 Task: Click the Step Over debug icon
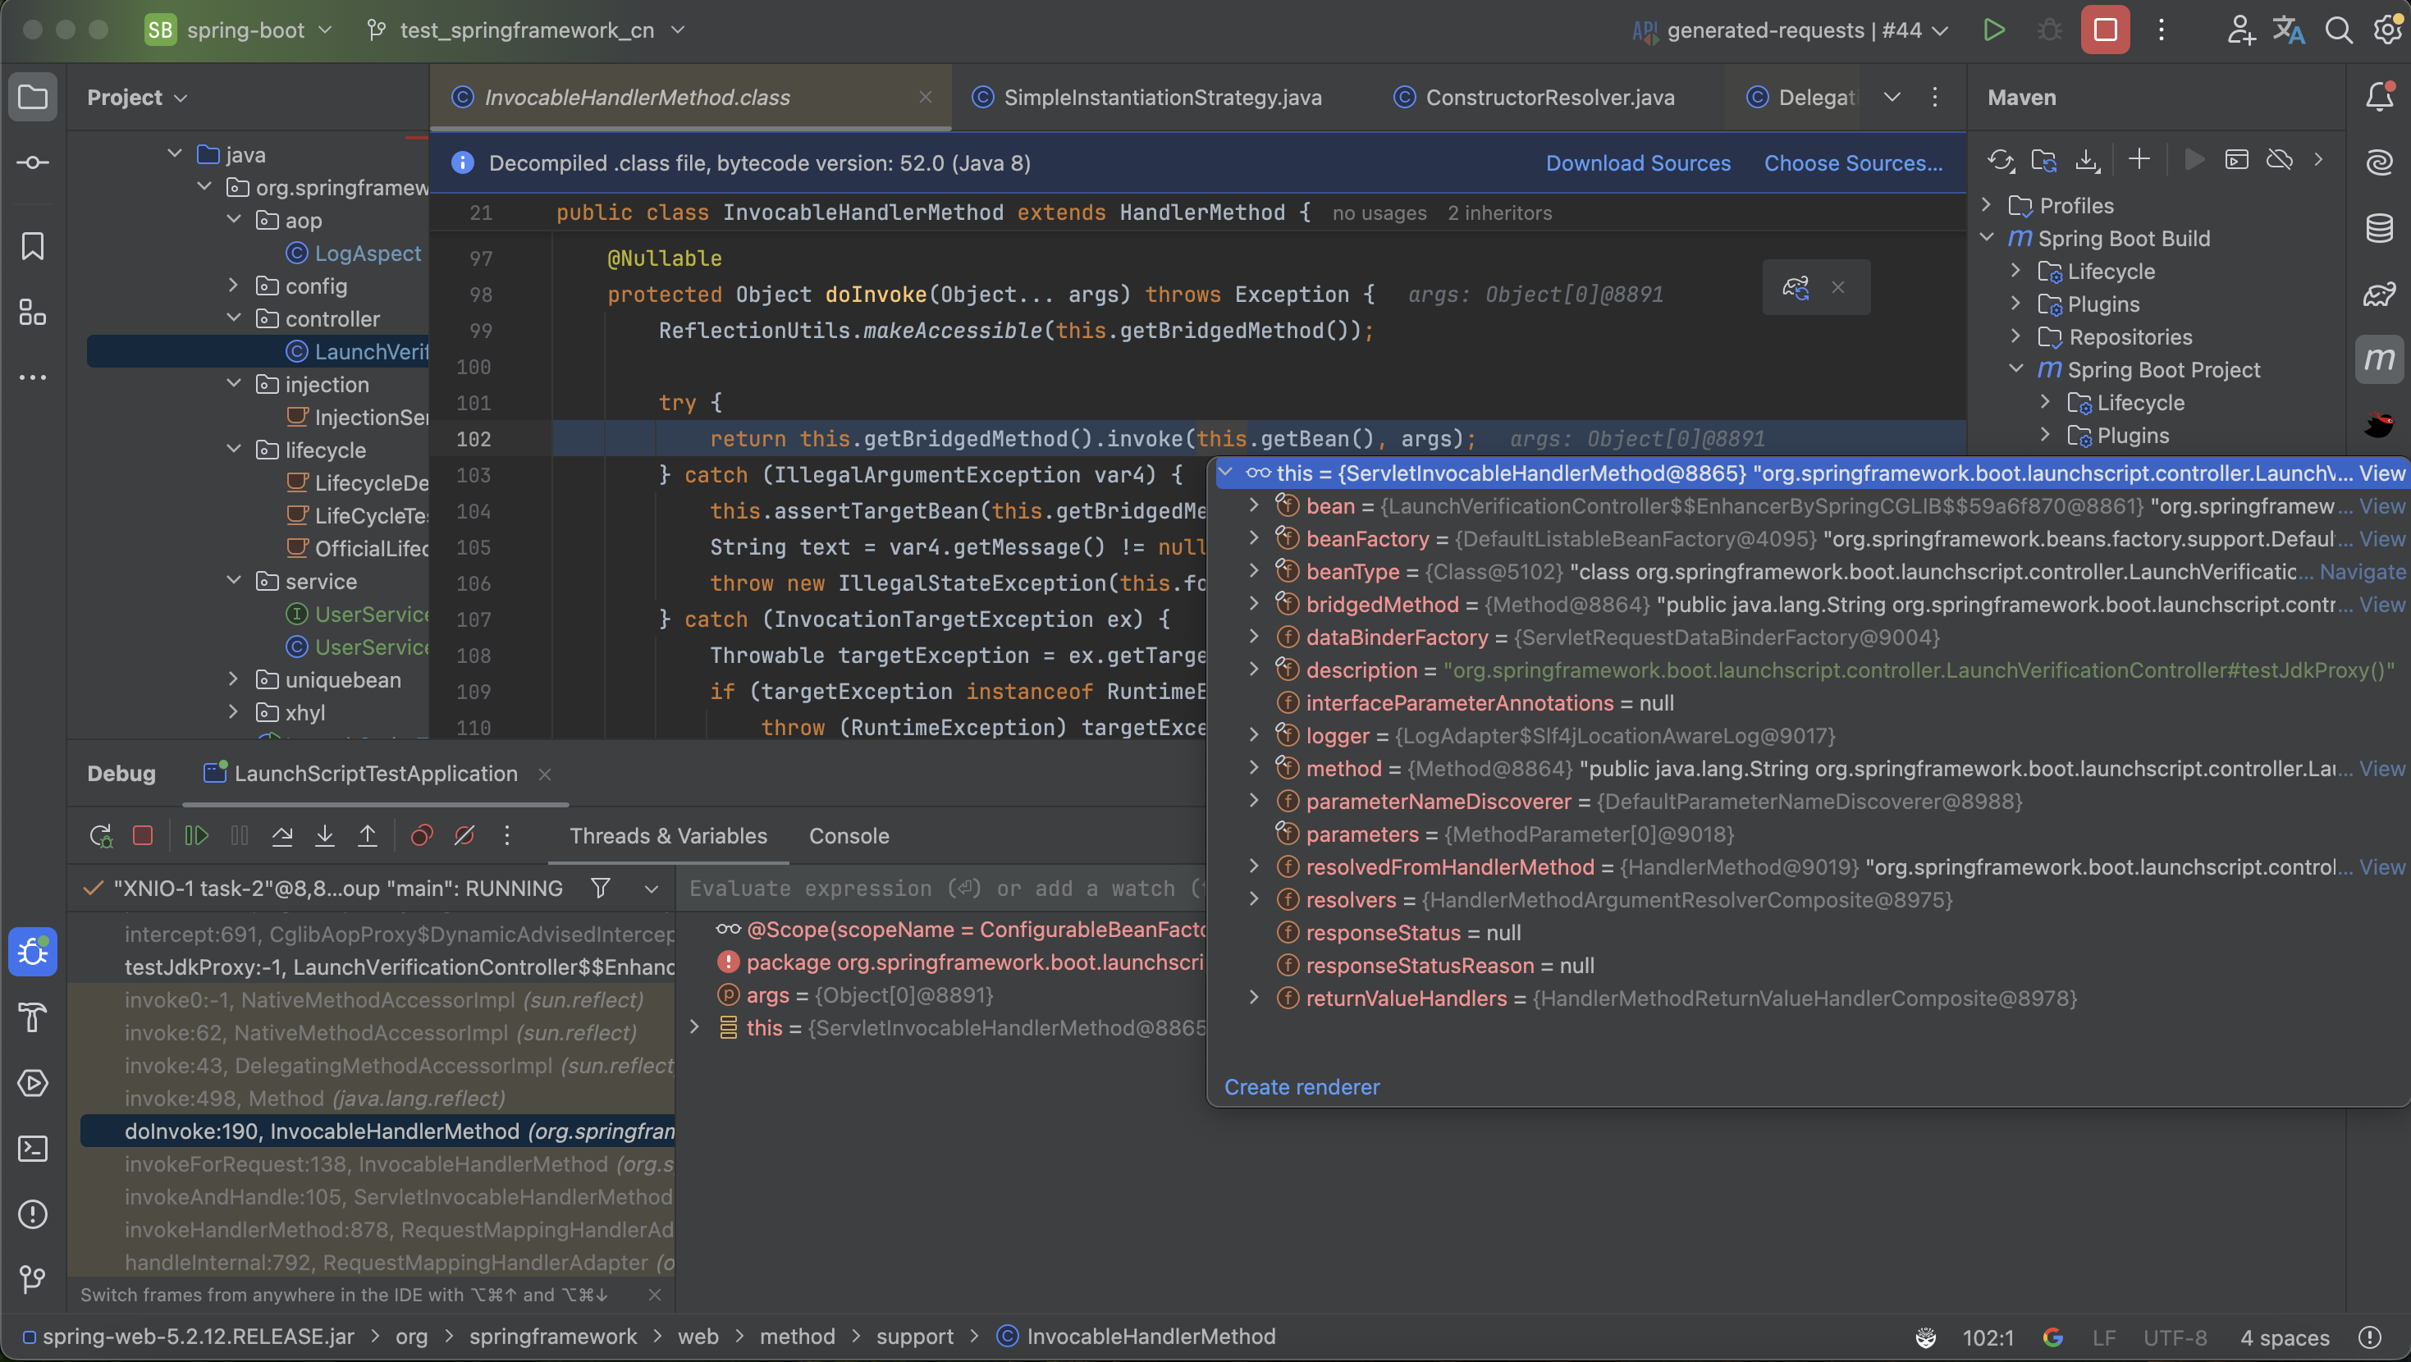click(x=281, y=835)
